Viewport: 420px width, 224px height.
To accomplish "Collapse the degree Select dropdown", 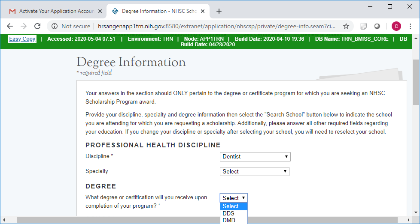I will 234,198.
